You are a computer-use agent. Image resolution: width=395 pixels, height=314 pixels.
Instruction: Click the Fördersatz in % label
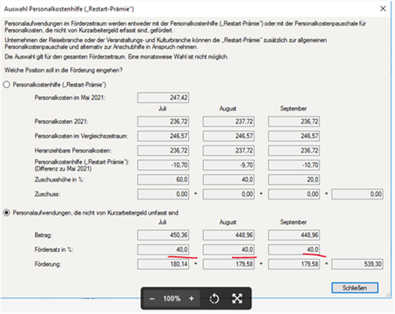click(x=54, y=250)
